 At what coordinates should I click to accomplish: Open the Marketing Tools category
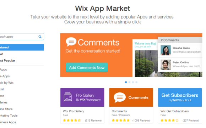point(9,116)
